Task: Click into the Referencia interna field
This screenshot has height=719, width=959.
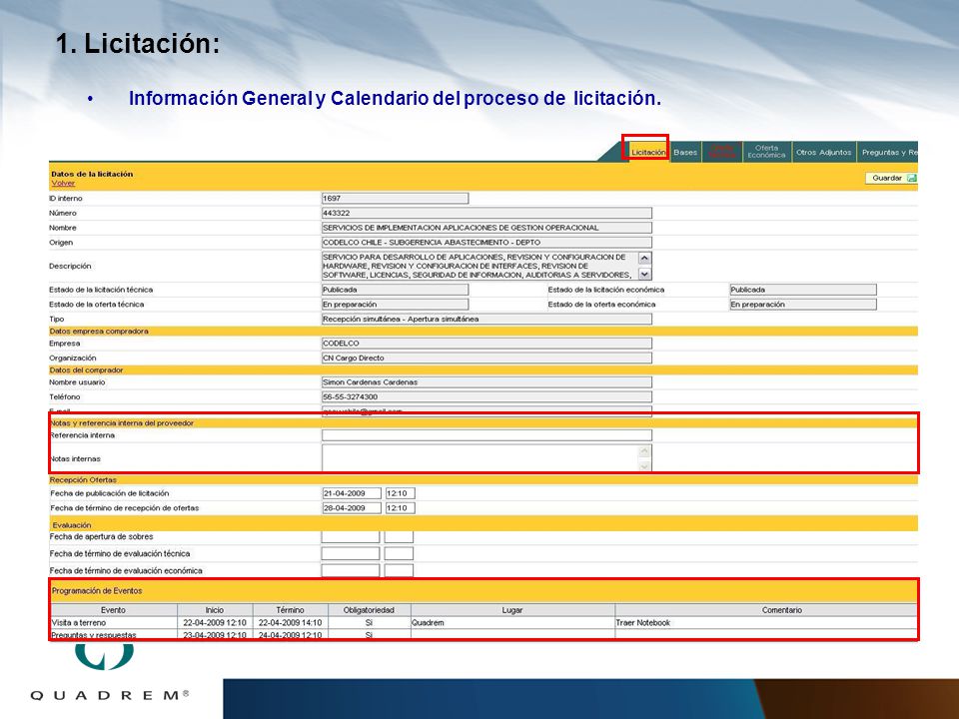Action: (x=486, y=435)
